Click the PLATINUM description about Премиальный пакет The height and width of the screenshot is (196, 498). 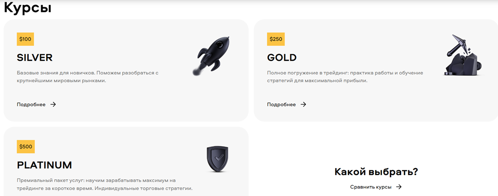pyautogui.click(x=105, y=184)
